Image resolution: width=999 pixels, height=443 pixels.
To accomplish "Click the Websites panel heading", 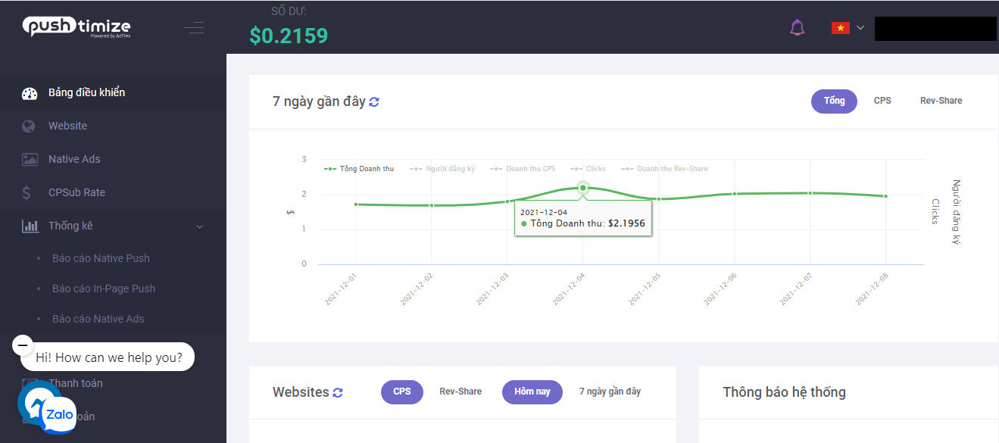I will (301, 392).
